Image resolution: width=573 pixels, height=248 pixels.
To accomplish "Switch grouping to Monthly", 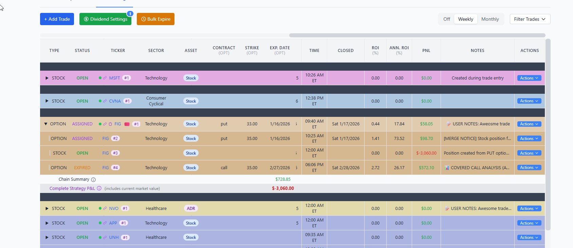I will point(490,19).
